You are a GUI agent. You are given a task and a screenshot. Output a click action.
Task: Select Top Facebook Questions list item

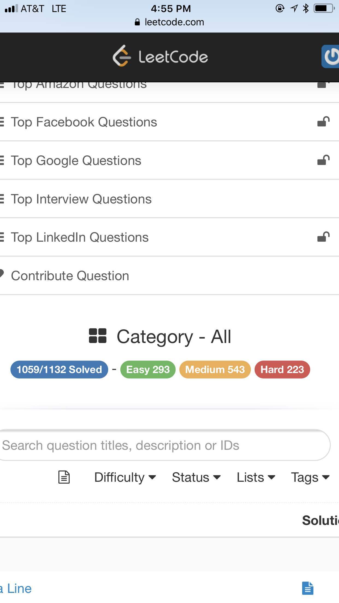click(169, 122)
